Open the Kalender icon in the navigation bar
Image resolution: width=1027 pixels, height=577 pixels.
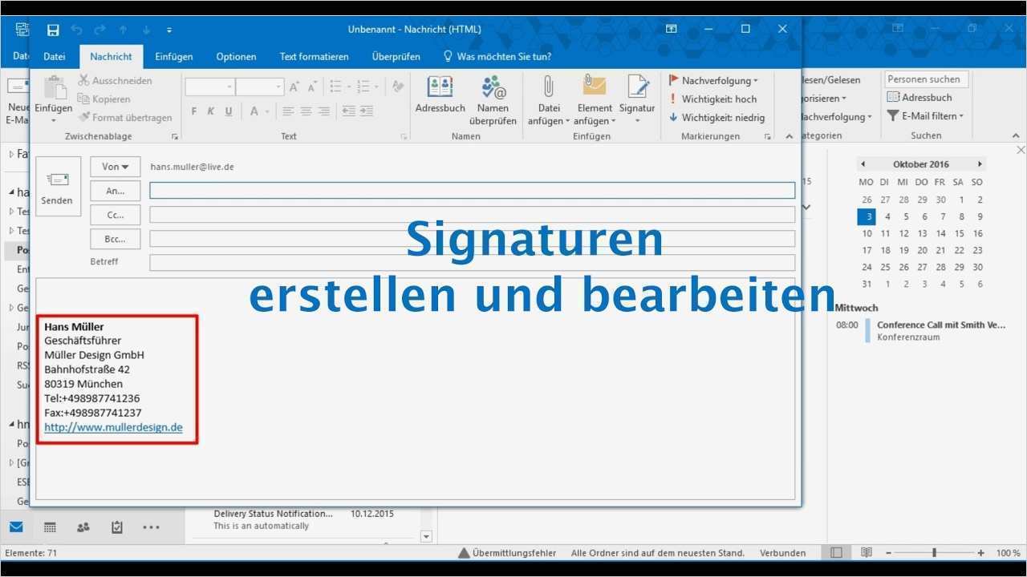coord(49,527)
